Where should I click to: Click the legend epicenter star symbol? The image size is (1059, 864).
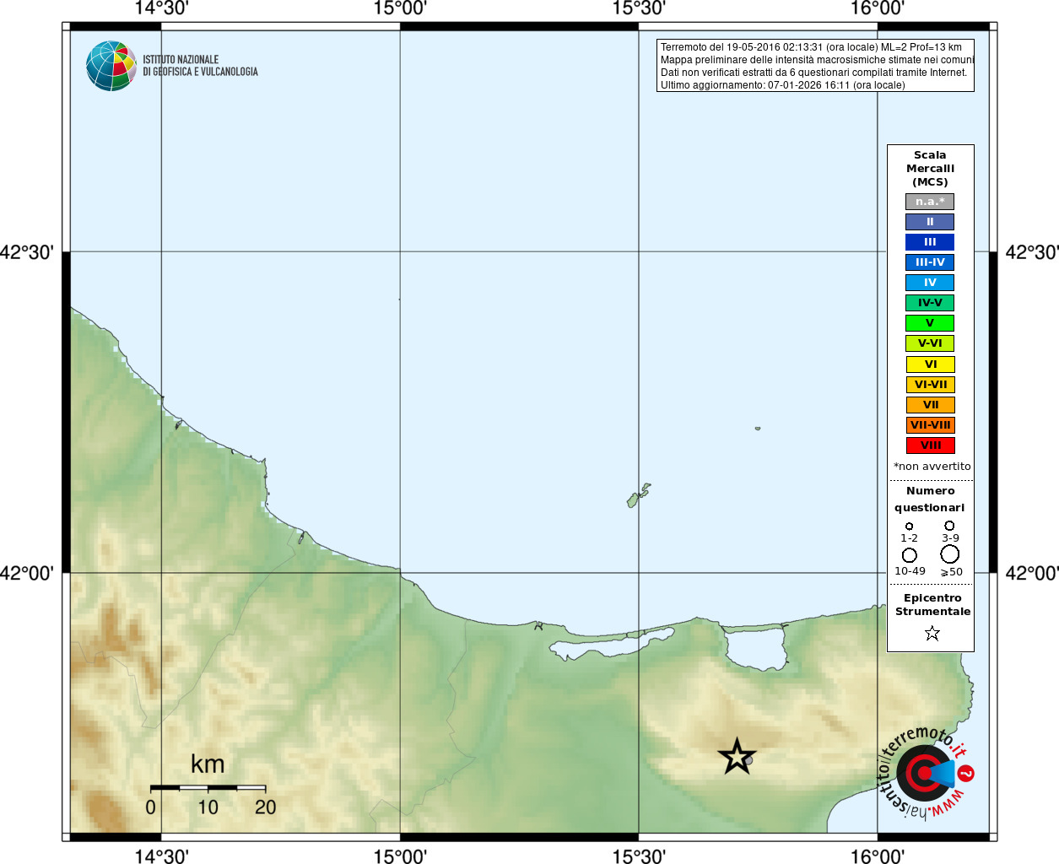click(932, 633)
